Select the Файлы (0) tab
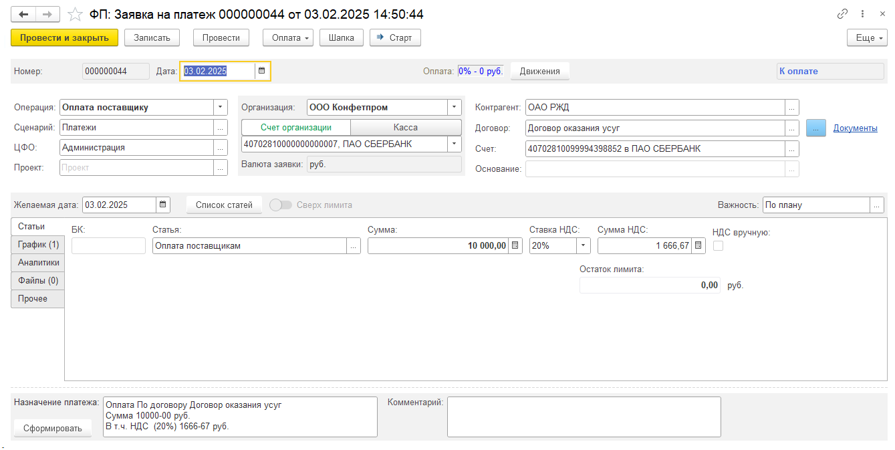Screen dimensions: 895x450 click(x=38, y=281)
